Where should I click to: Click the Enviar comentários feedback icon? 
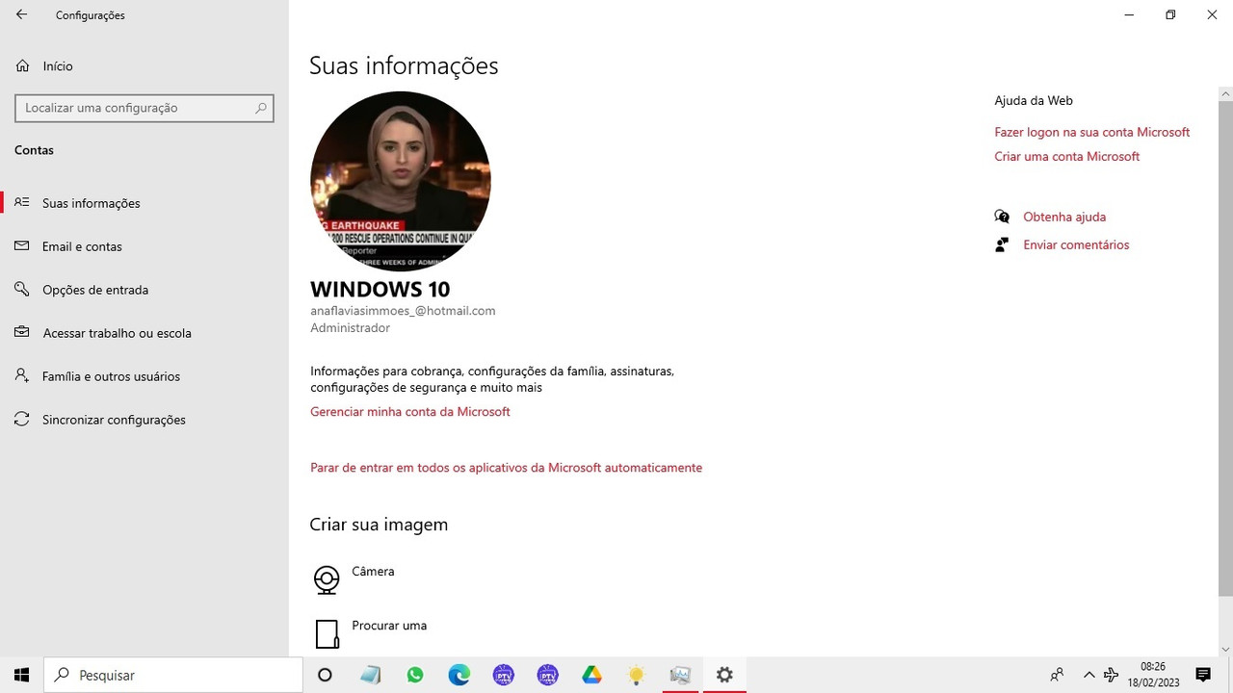coord(1002,244)
